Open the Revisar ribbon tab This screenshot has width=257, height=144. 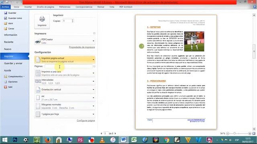(101, 7)
